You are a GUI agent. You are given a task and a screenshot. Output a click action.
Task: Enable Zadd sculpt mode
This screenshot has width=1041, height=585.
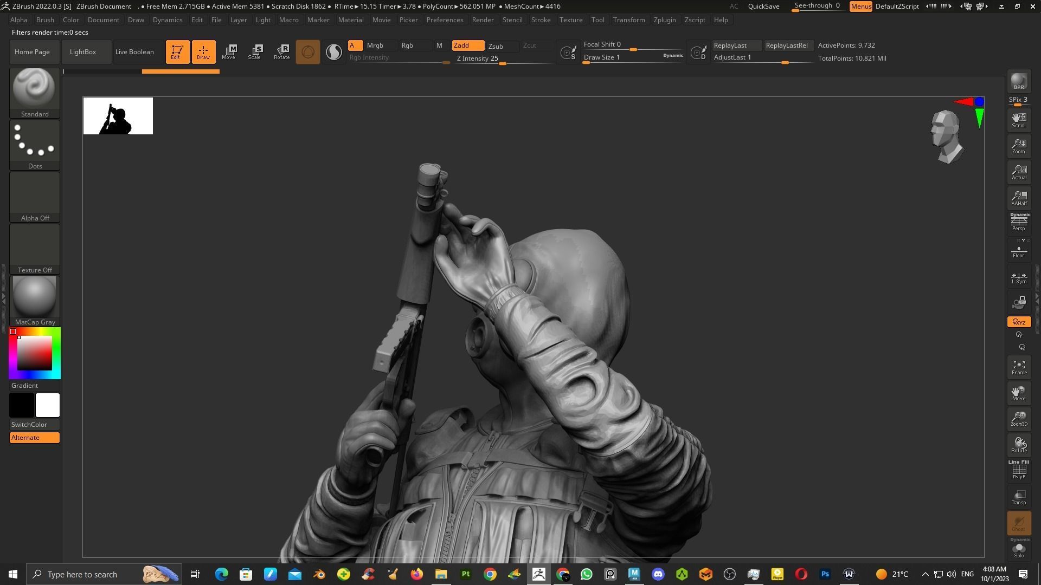tap(468, 45)
